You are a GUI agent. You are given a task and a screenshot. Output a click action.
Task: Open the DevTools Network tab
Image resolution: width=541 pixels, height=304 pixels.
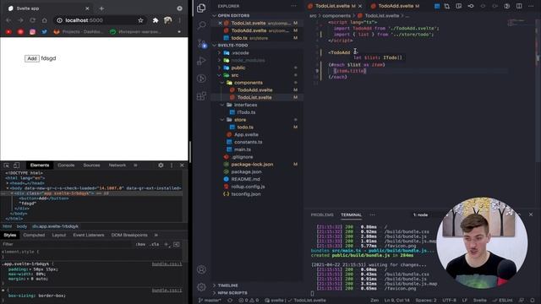point(117,166)
